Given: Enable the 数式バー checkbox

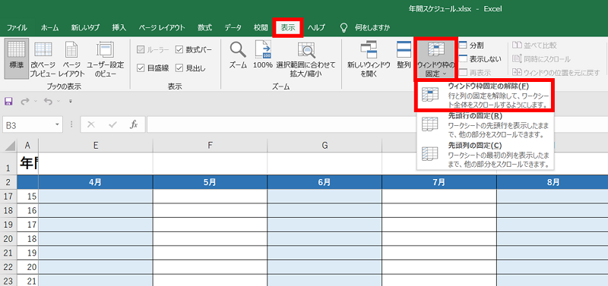Looking at the screenshot, I should click(179, 49).
